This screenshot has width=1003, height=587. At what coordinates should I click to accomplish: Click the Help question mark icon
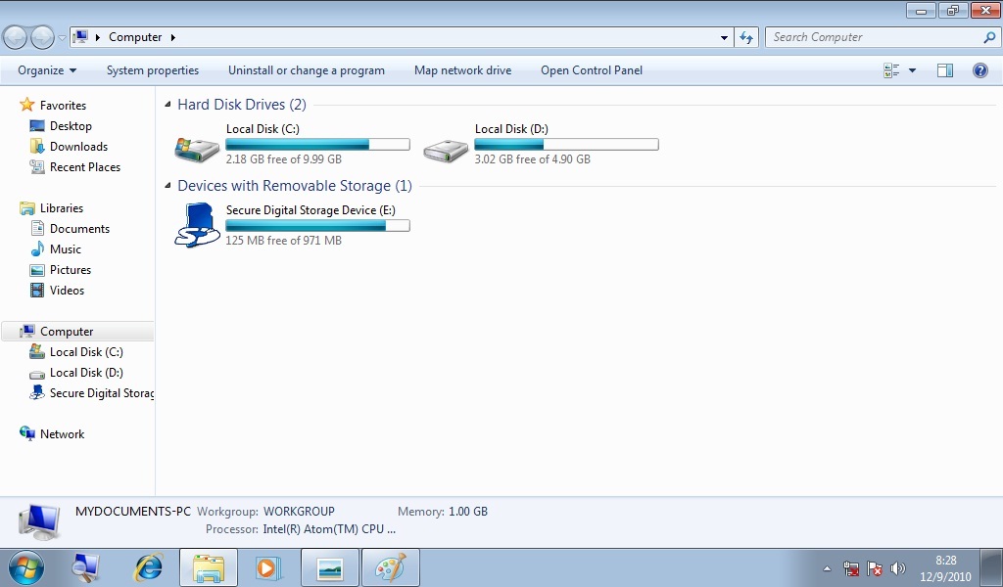point(979,70)
